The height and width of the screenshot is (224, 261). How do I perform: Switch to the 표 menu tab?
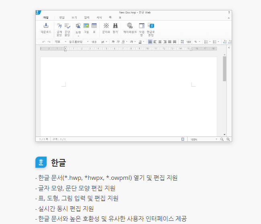click(120, 17)
